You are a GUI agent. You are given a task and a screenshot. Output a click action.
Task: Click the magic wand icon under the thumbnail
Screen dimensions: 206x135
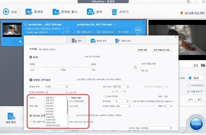coord(21,42)
